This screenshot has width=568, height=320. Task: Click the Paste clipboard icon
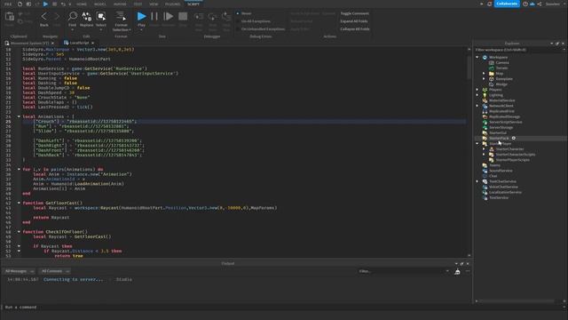point(10,16)
